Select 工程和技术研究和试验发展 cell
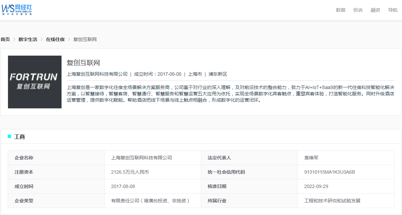The width and height of the screenshot is (402, 215). click(x=346, y=201)
